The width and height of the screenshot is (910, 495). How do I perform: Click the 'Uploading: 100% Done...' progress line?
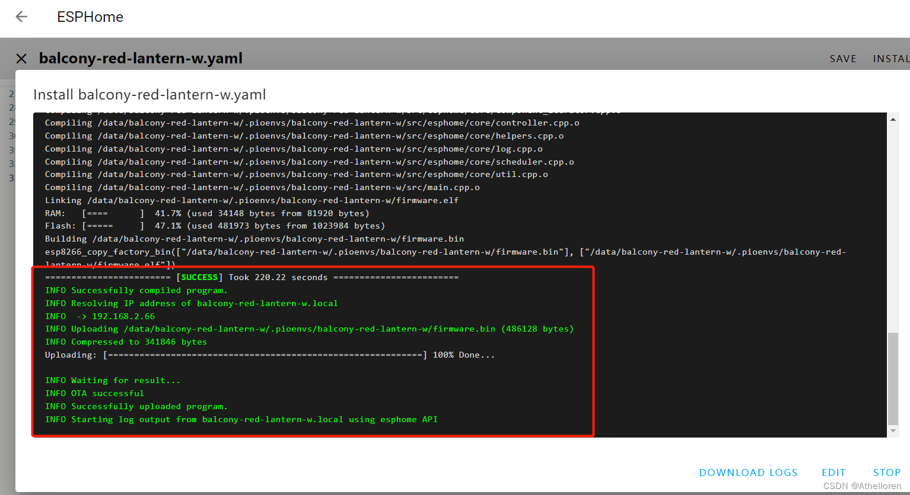270,355
